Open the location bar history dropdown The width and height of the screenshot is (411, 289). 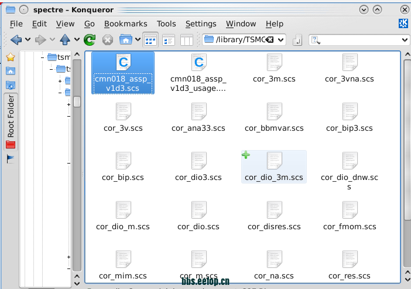pyautogui.click(x=280, y=40)
